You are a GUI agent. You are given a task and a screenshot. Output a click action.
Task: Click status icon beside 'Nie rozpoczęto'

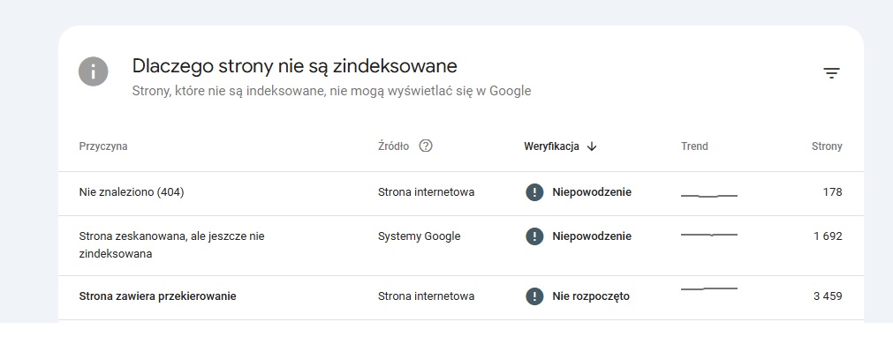(534, 296)
